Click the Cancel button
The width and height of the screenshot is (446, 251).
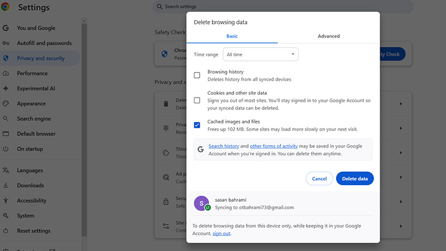(x=319, y=178)
